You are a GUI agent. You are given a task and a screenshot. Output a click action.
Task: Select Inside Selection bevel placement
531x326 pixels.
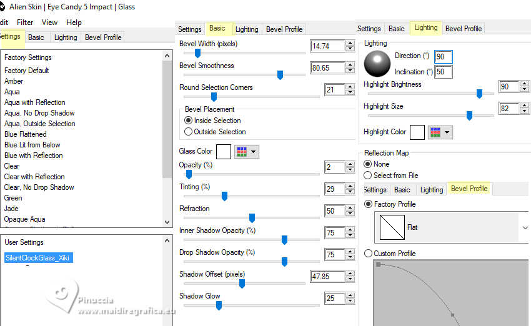[x=212, y=121]
